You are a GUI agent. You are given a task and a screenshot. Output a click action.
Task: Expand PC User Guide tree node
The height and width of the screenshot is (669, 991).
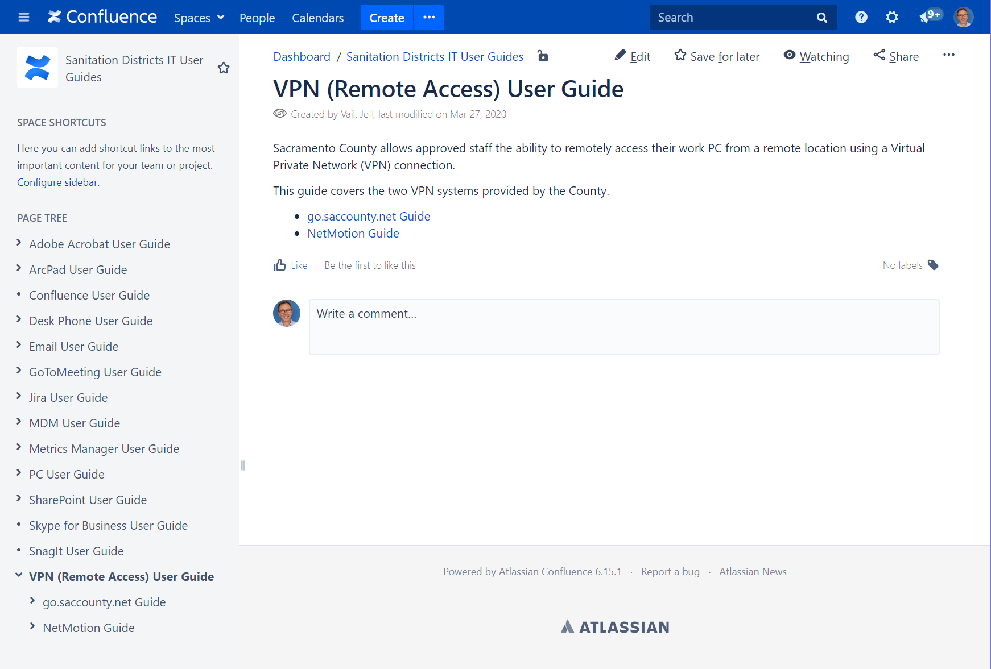[x=19, y=473]
